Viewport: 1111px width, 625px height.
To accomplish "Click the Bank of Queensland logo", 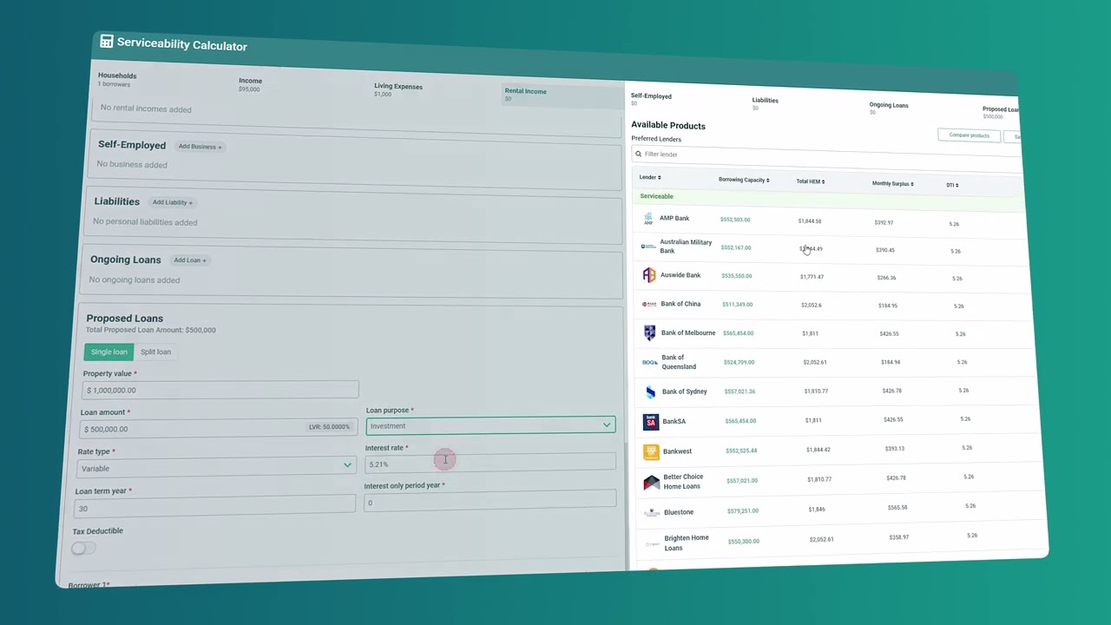I will (x=650, y=362).
